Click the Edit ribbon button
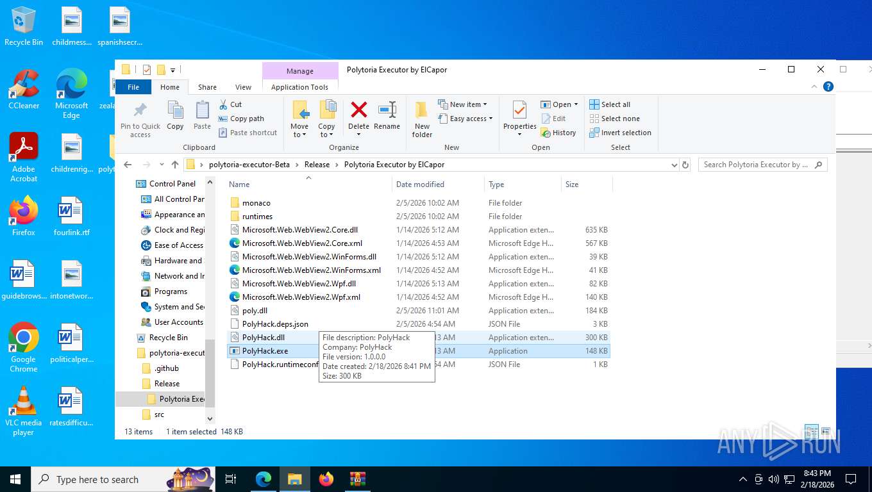This screenshot has width=872, height=492. [553, 119]
